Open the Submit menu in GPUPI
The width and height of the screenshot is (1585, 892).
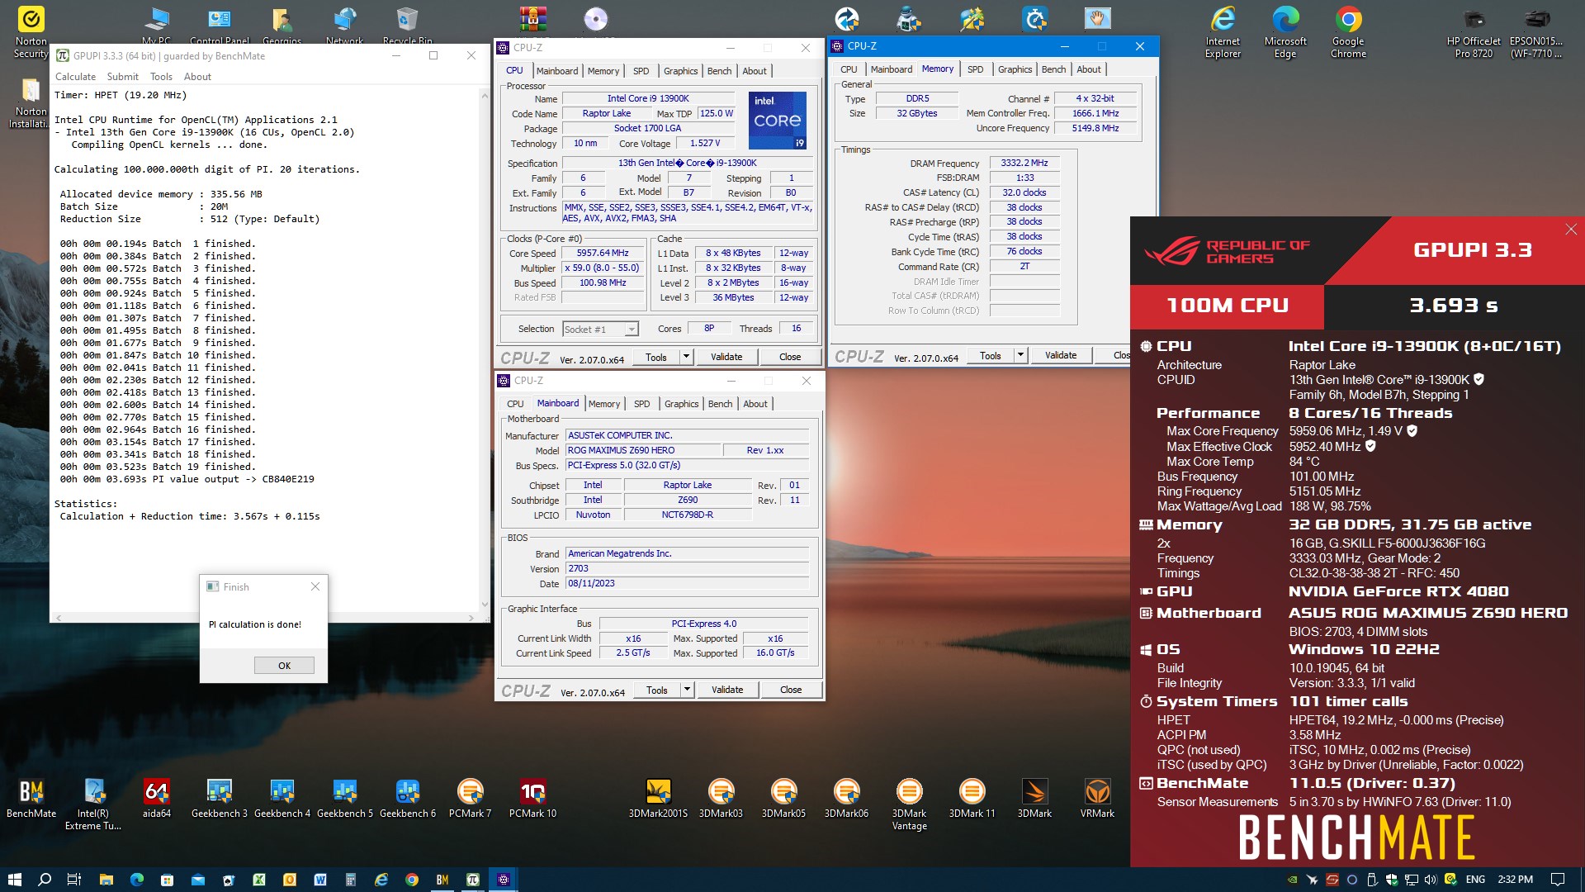click(x=122, y=77)
